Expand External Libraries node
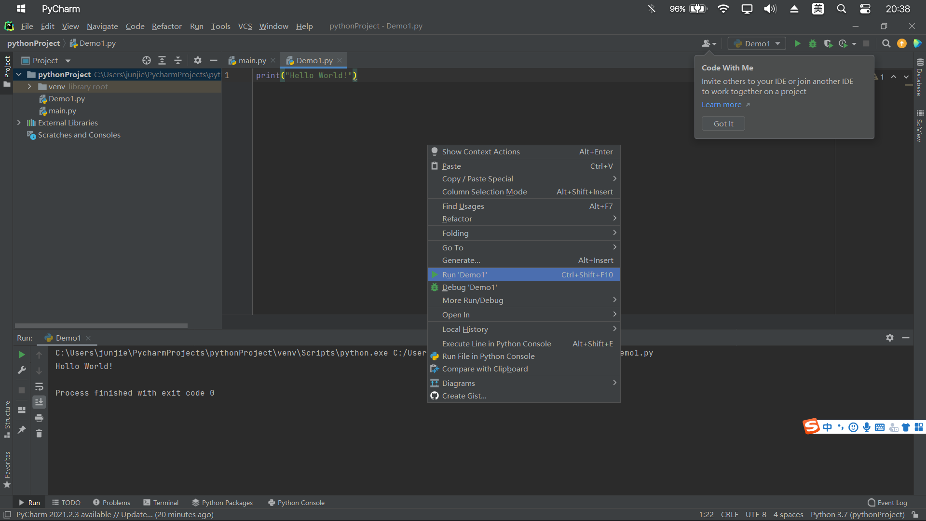 (19, 123)
